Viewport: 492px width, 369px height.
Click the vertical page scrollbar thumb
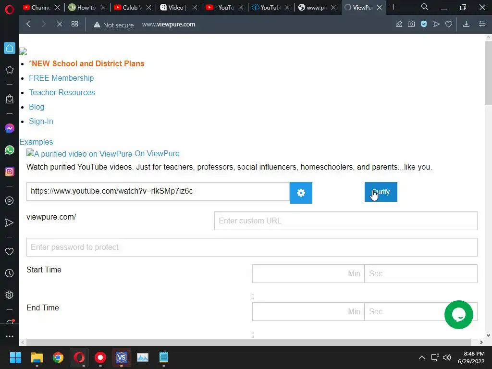tap(488, 73)
